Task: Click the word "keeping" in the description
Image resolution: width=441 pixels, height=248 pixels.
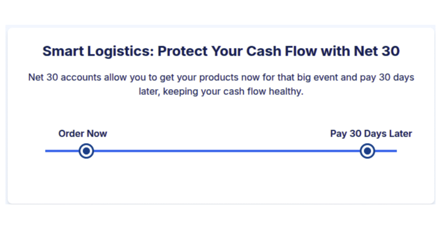Action: click(x=178, y=92)
